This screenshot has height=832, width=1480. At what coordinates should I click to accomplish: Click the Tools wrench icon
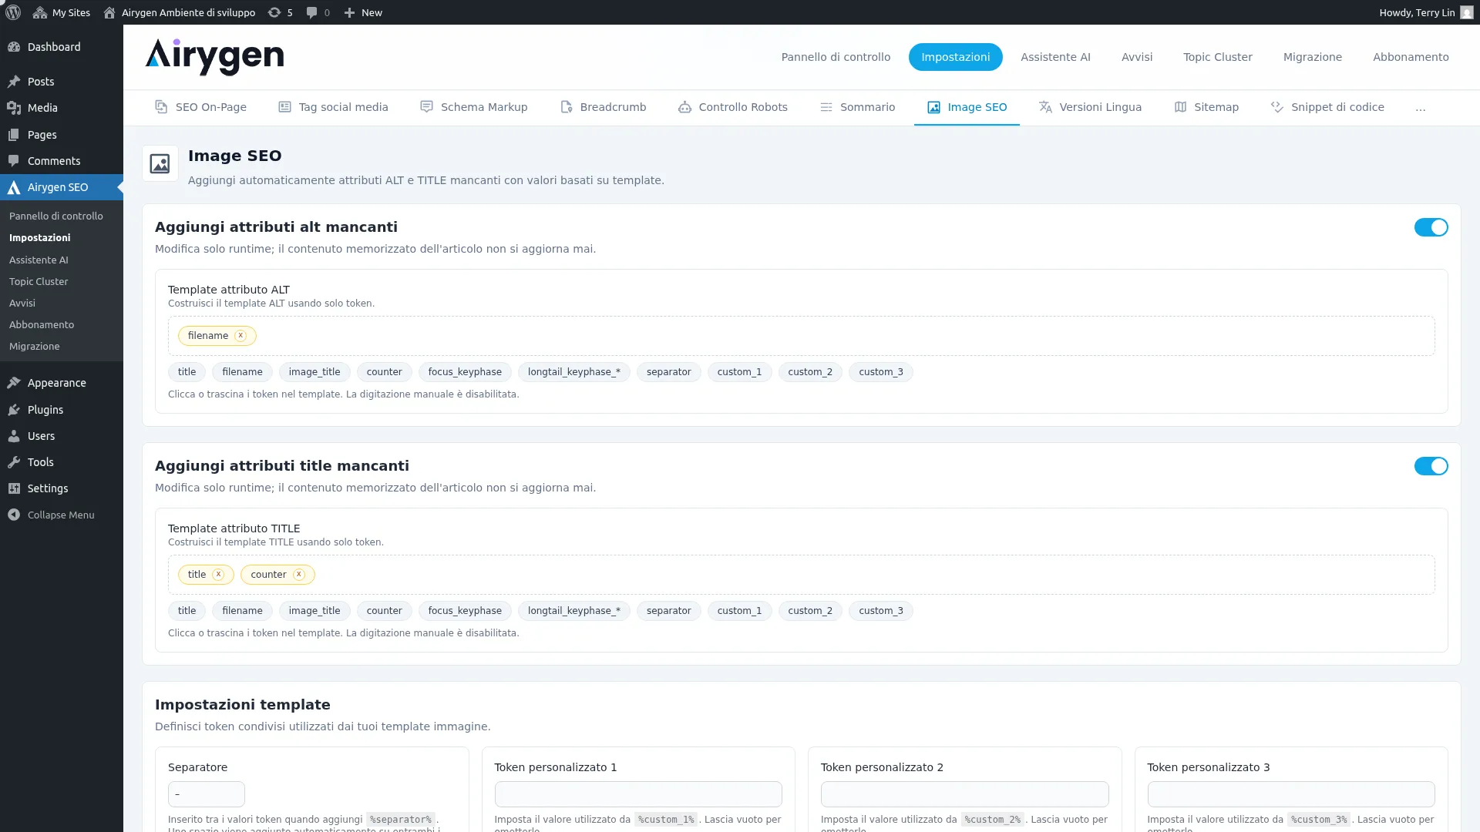[14, 462]
